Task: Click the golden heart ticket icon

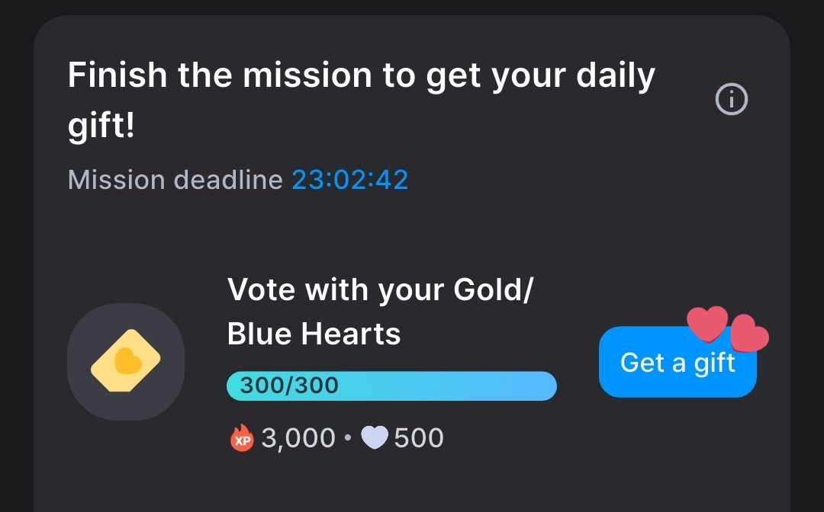Action: click(126, 360)
